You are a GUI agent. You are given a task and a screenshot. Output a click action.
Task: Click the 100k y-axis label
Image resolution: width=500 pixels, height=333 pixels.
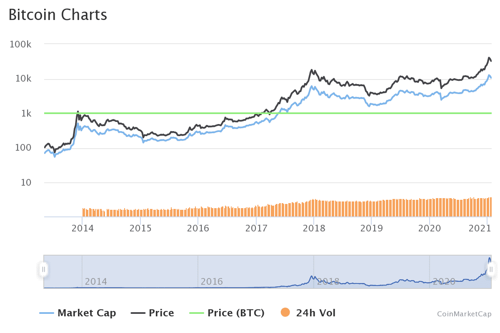click(21, 45)
